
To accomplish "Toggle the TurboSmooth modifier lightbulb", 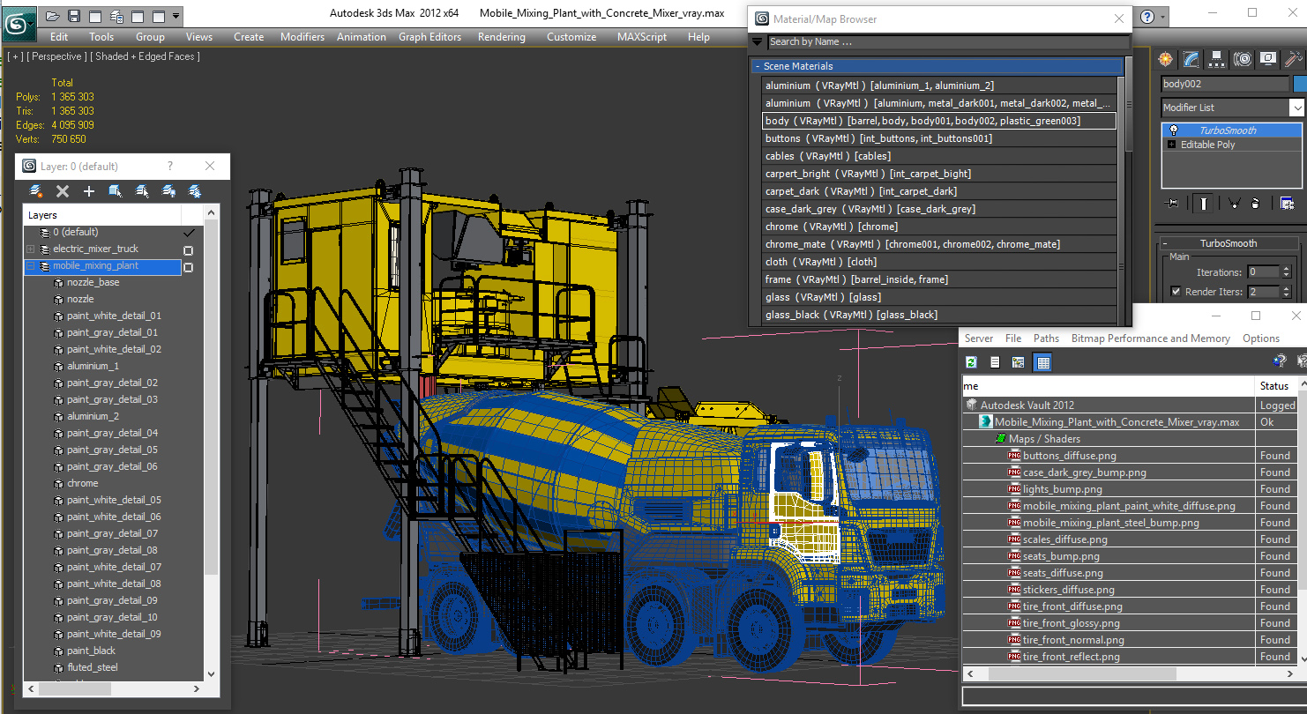I will point(1174,130).
